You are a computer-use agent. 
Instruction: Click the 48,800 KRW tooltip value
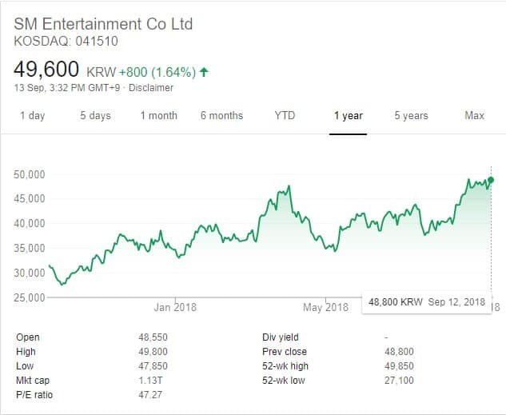(396, 302)
